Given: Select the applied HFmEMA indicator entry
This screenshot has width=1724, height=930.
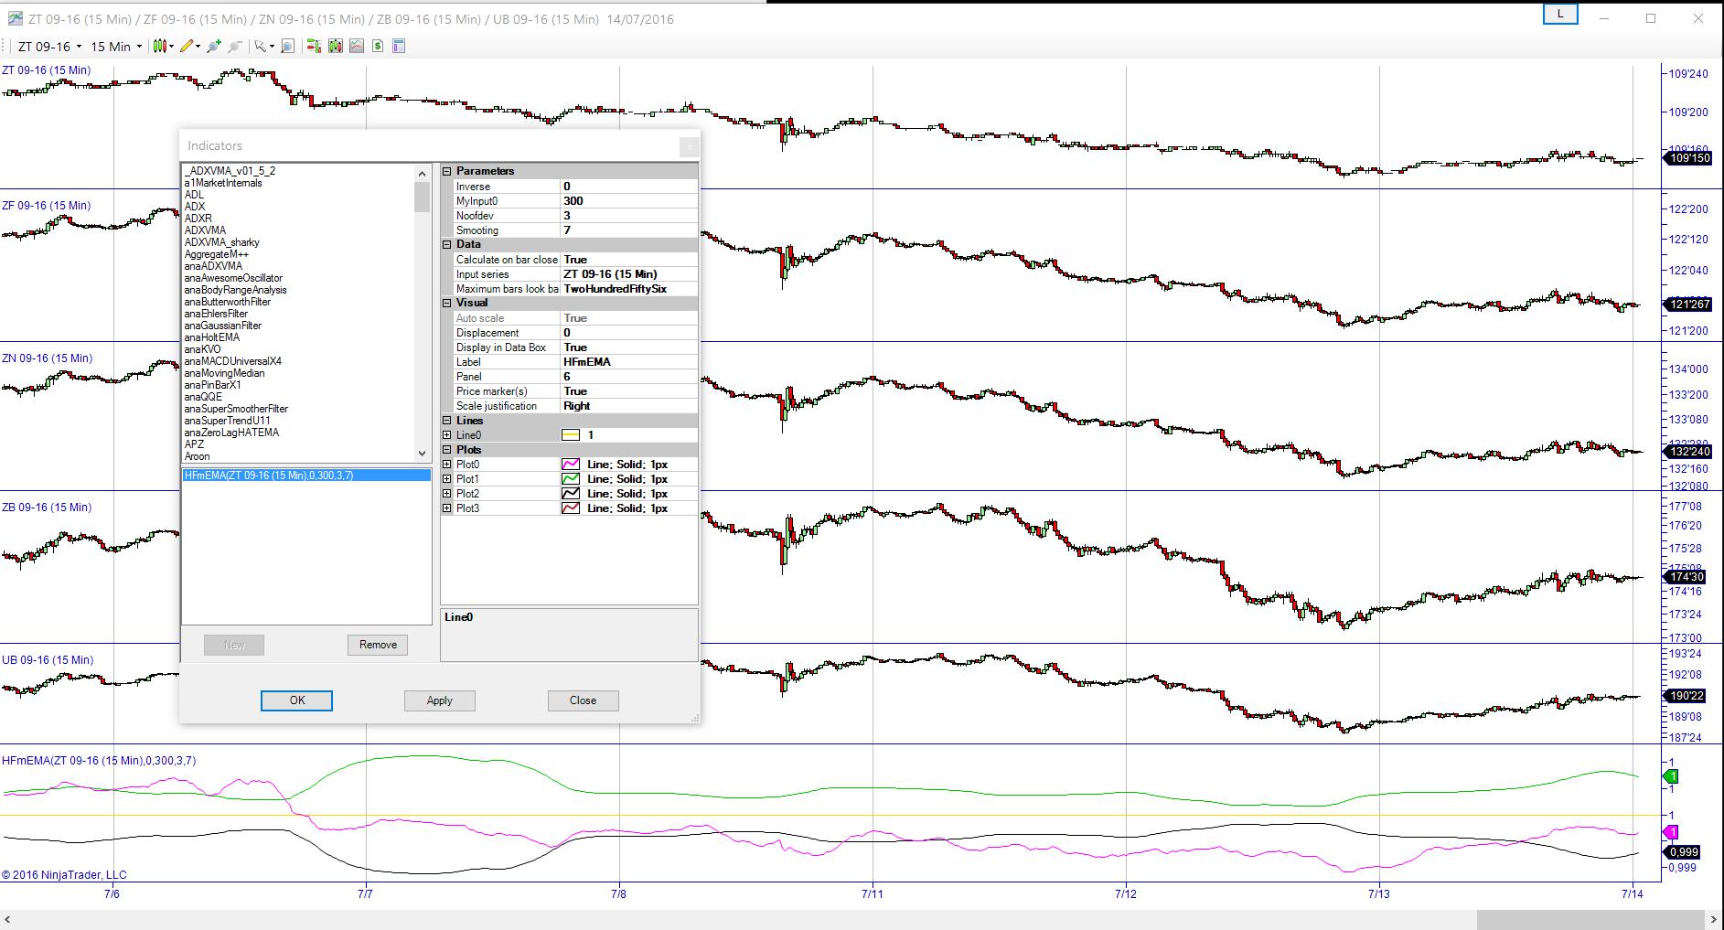Looking at the screenshot, I should tap(306, 476).
